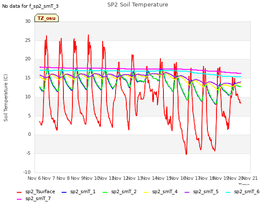This screenshot has width=276, height=207.
Task: Click the 25 y-axis tick label
Action: pyautogui.click(x=28, y=40)
